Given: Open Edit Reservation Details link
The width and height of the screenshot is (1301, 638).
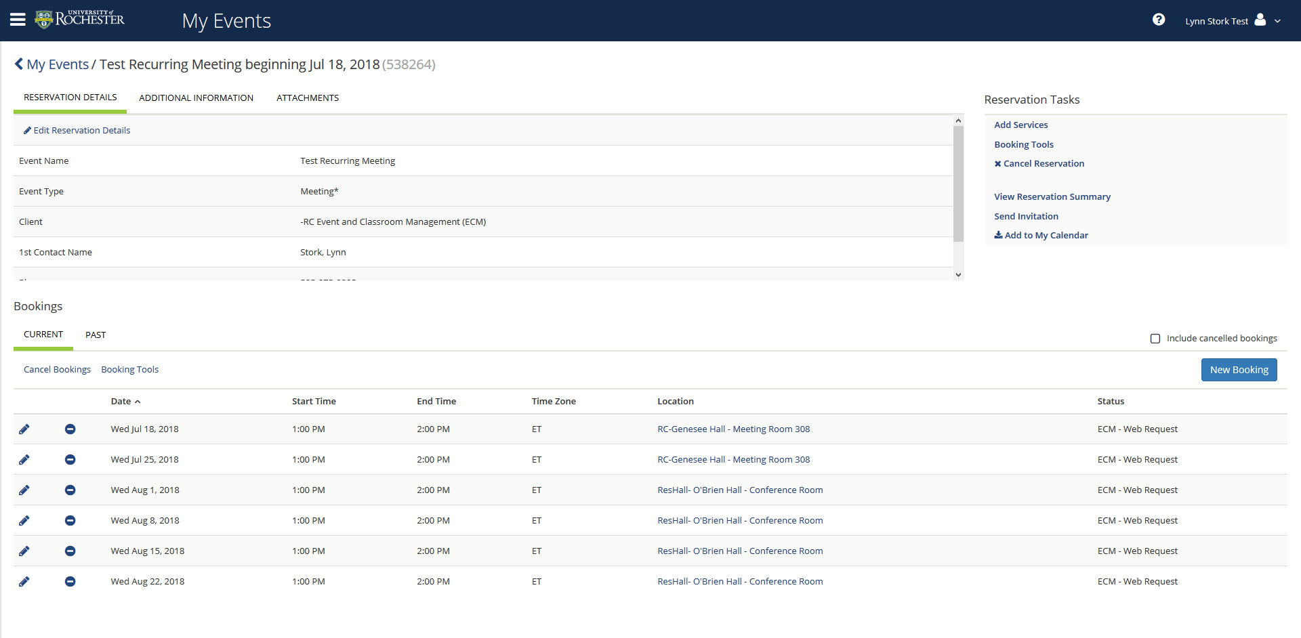Looking at the screenshot, I should [77, 130].
